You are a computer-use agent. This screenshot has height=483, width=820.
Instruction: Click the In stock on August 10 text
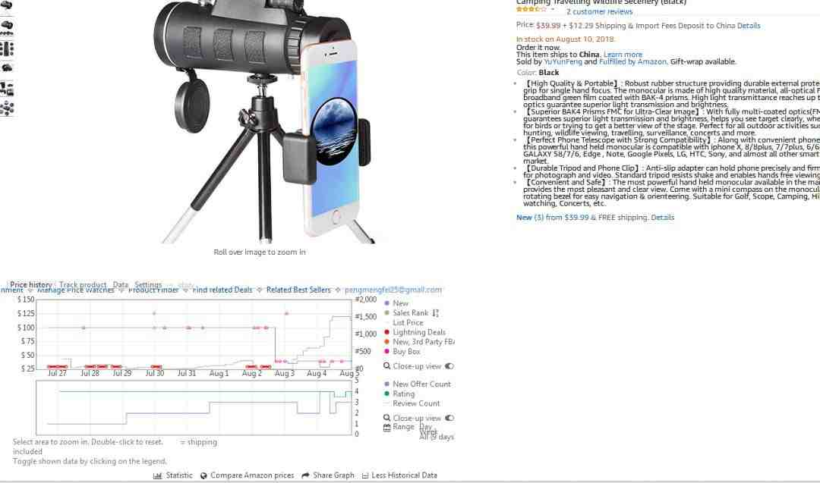click(x=566, y=39)
